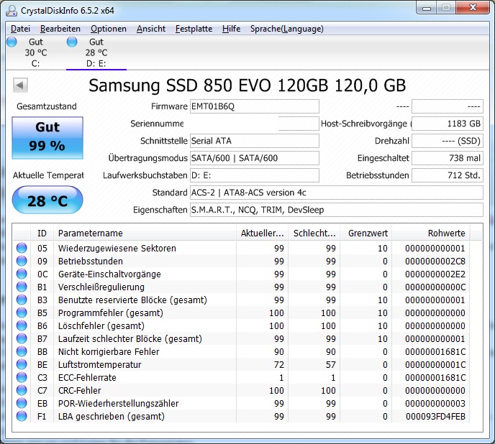This screenshot has height=444, width=495.
Task: Click the Standard field ACS-2 ATA8-ACS
Action: (337, 193)
